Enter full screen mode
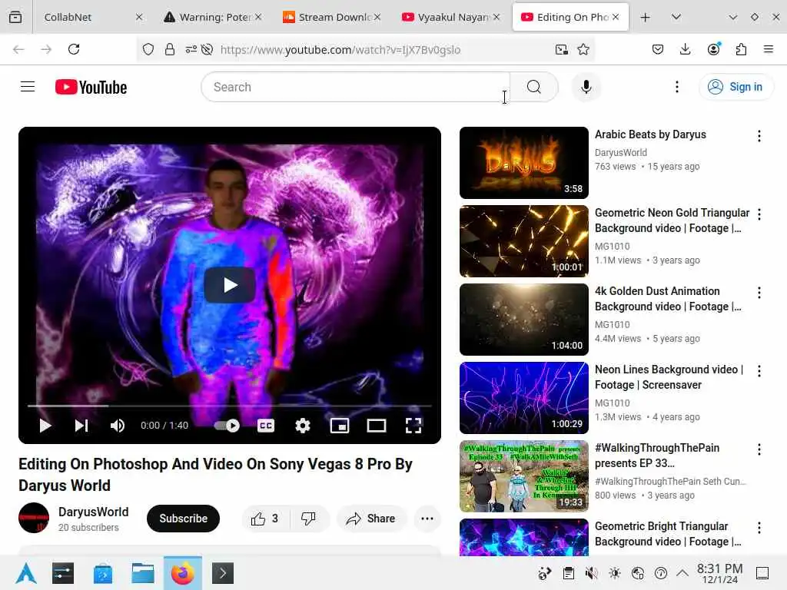 (413, 426)
